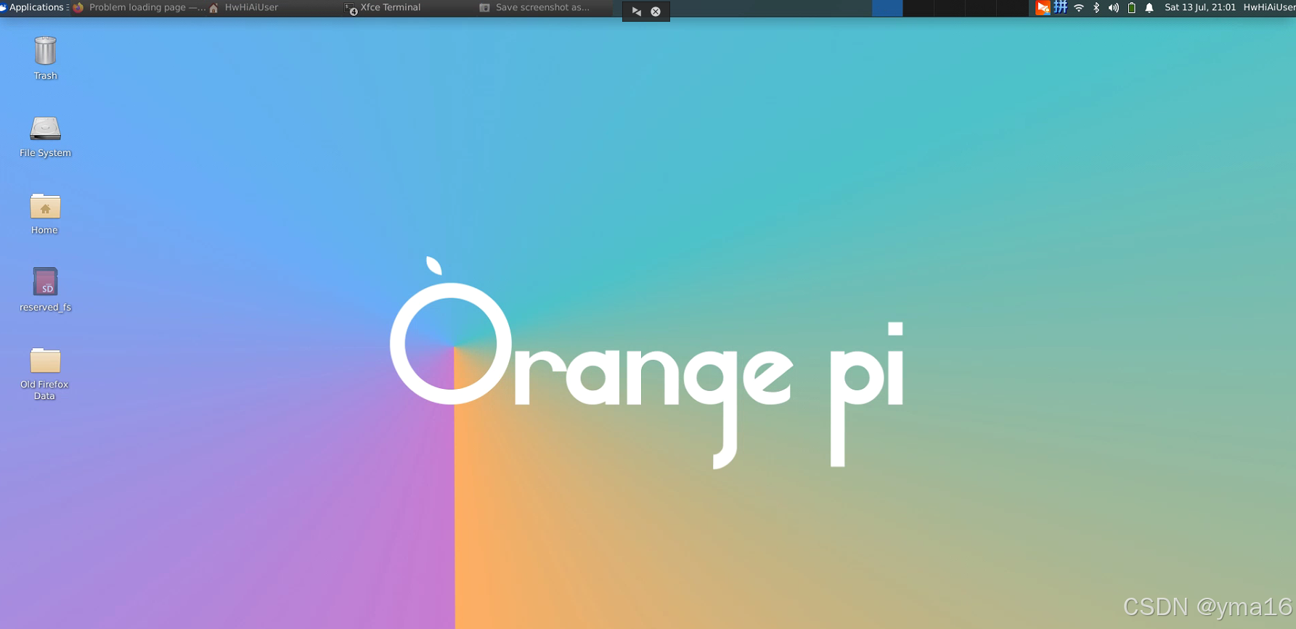This screenshot has height=629, width=1296.
Task: Click the arrow icon beside the popup's X
Action: tap(637, 12)
